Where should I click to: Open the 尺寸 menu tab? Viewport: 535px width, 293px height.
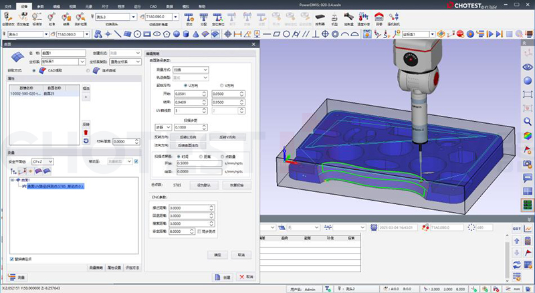click(105, 6)
